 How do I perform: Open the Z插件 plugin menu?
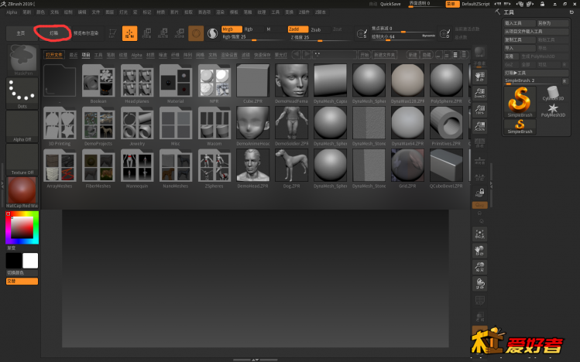pyautogui.click(x=304, y=12)
